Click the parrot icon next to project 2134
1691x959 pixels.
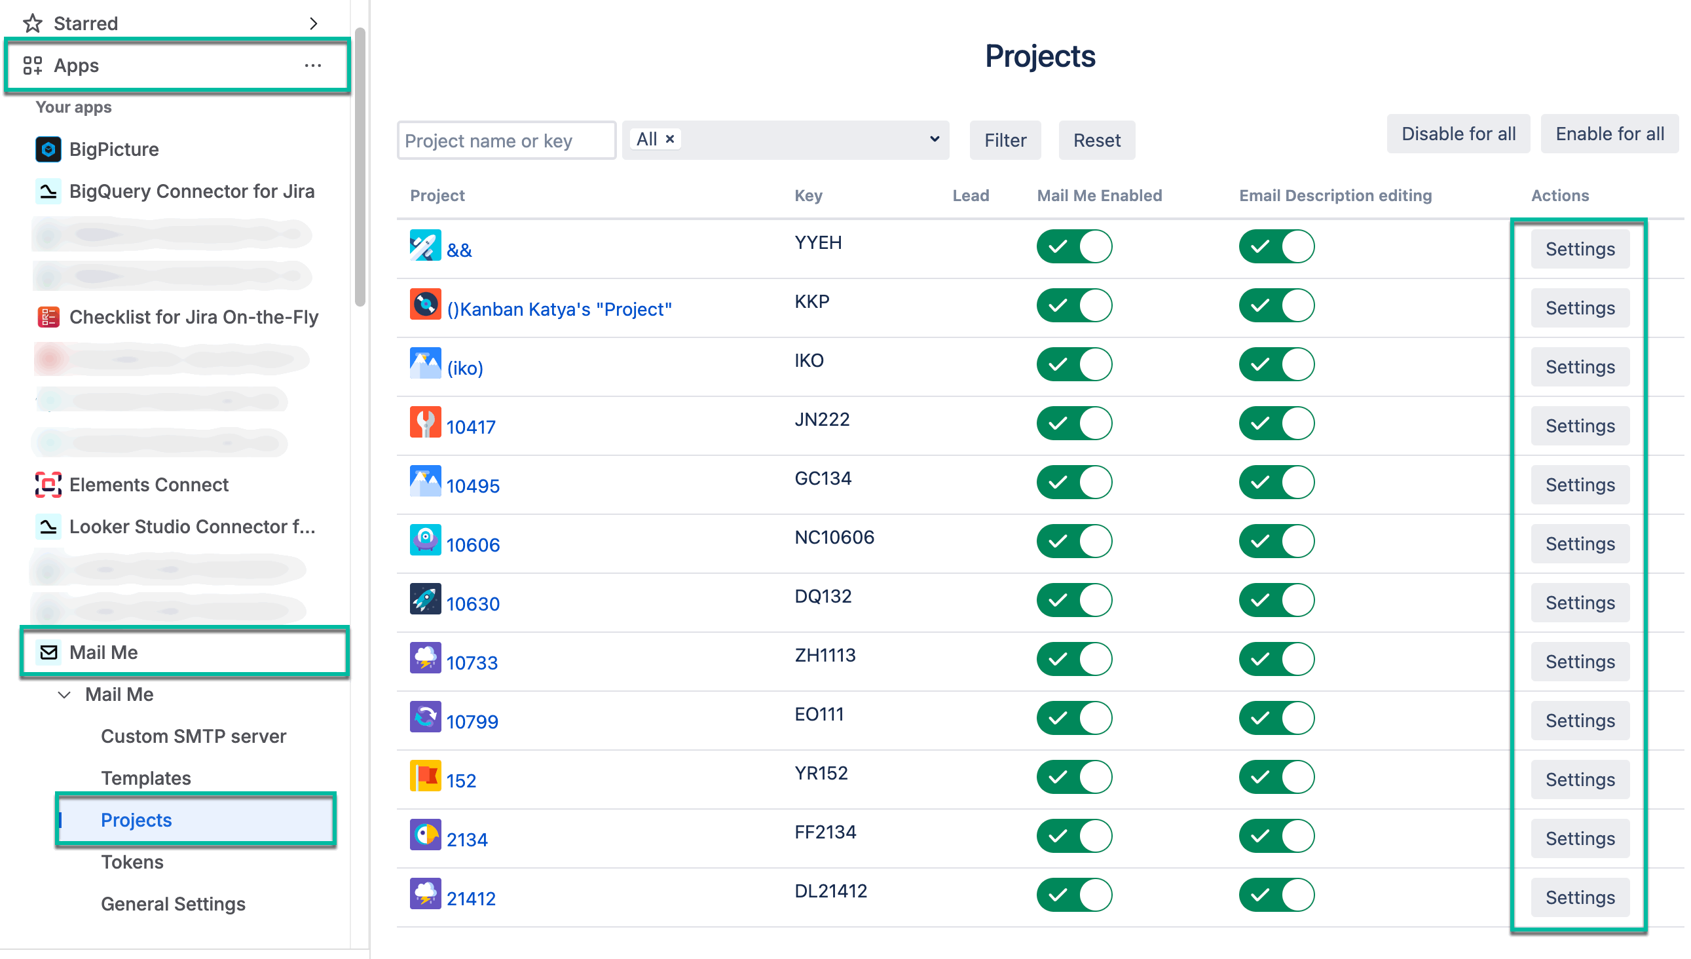[x=426, y=835]
